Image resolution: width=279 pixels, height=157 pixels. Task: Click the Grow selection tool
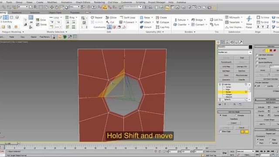click(x=41, y=20)
